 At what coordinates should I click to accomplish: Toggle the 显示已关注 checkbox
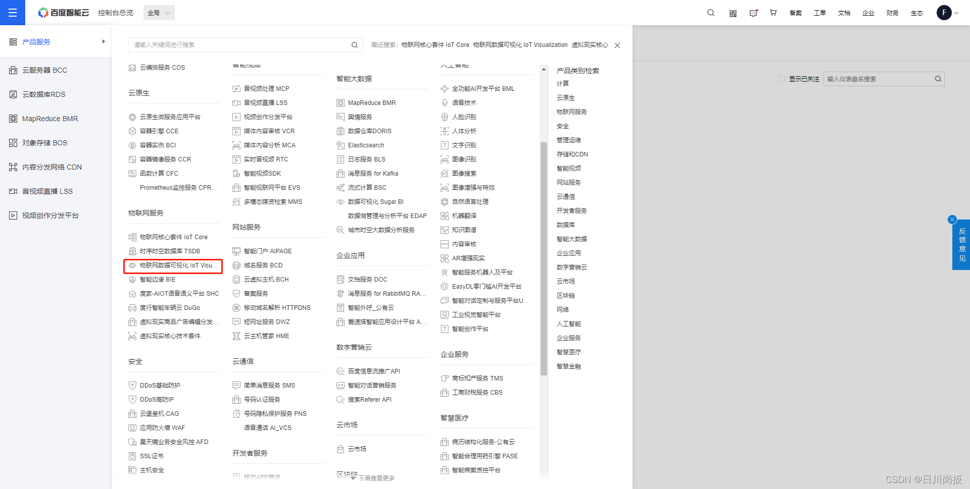[782, 79]
